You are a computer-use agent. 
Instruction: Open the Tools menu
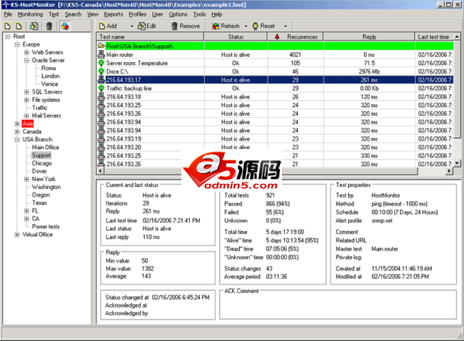[x=199, y=14]
